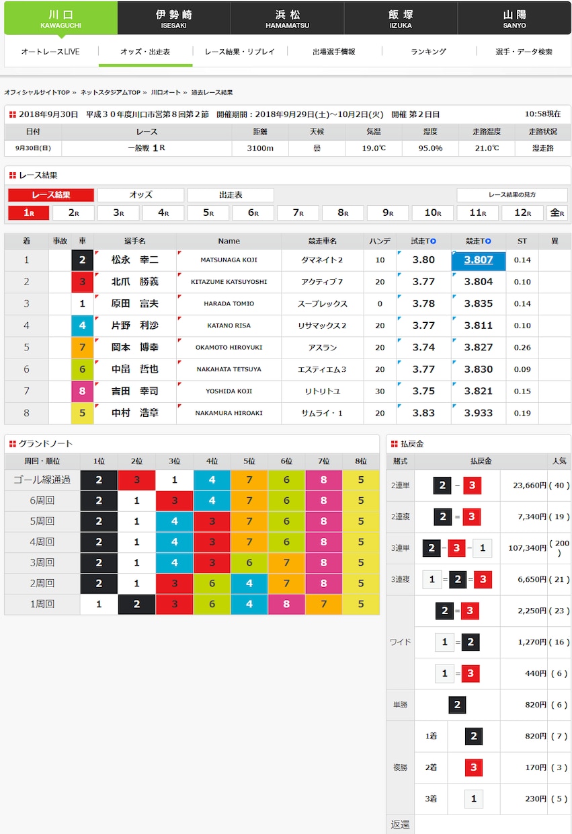Select race 3R button
This screenshot has height=834, width=572.
pos(118,213)
